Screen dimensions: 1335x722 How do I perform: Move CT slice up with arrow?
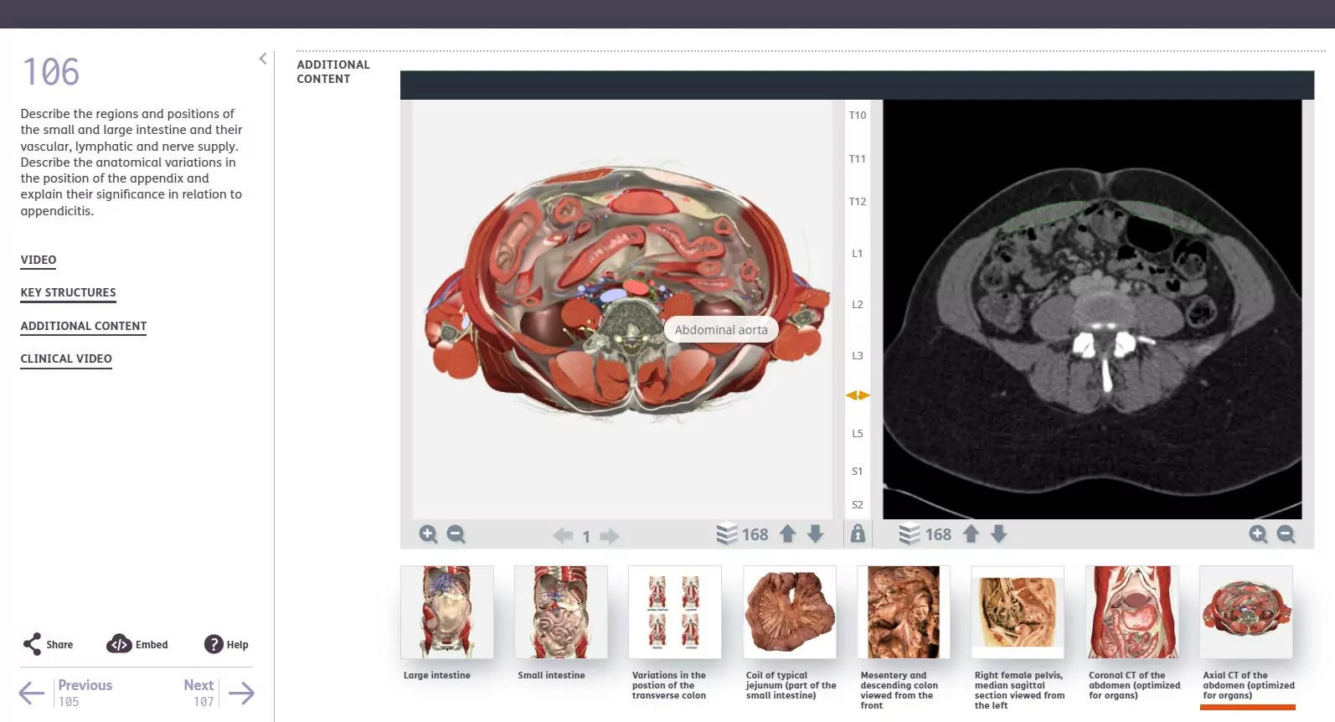pyautogui.click(x=971, y=534)
